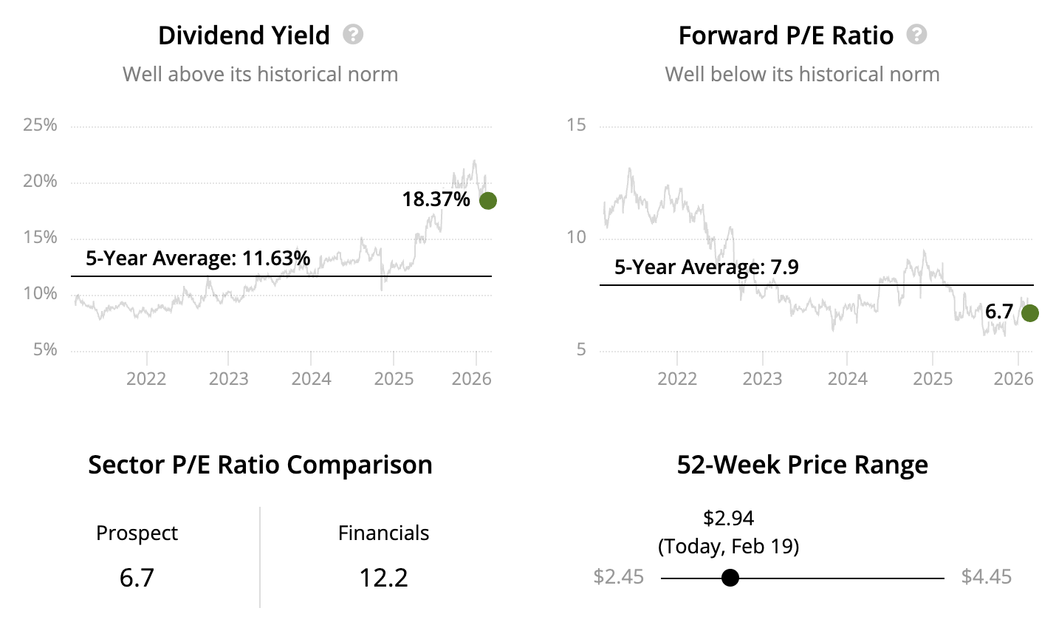Click the "5-Year Average: 7.9" label

(706, 267)
